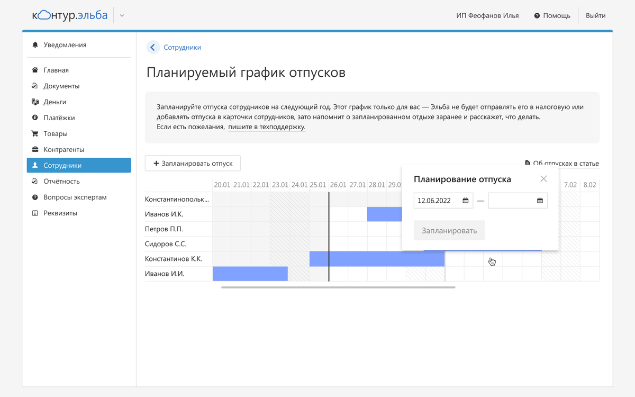The height and width of the screenshot is (397, 635).
Task: Click the Помощь question mark icon
Action: pos(537,16)
